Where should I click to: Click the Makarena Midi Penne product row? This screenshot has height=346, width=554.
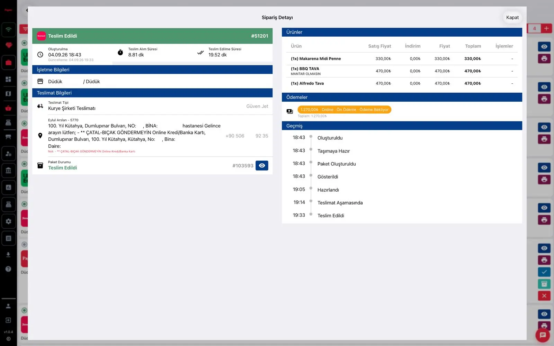pos(402,59)
